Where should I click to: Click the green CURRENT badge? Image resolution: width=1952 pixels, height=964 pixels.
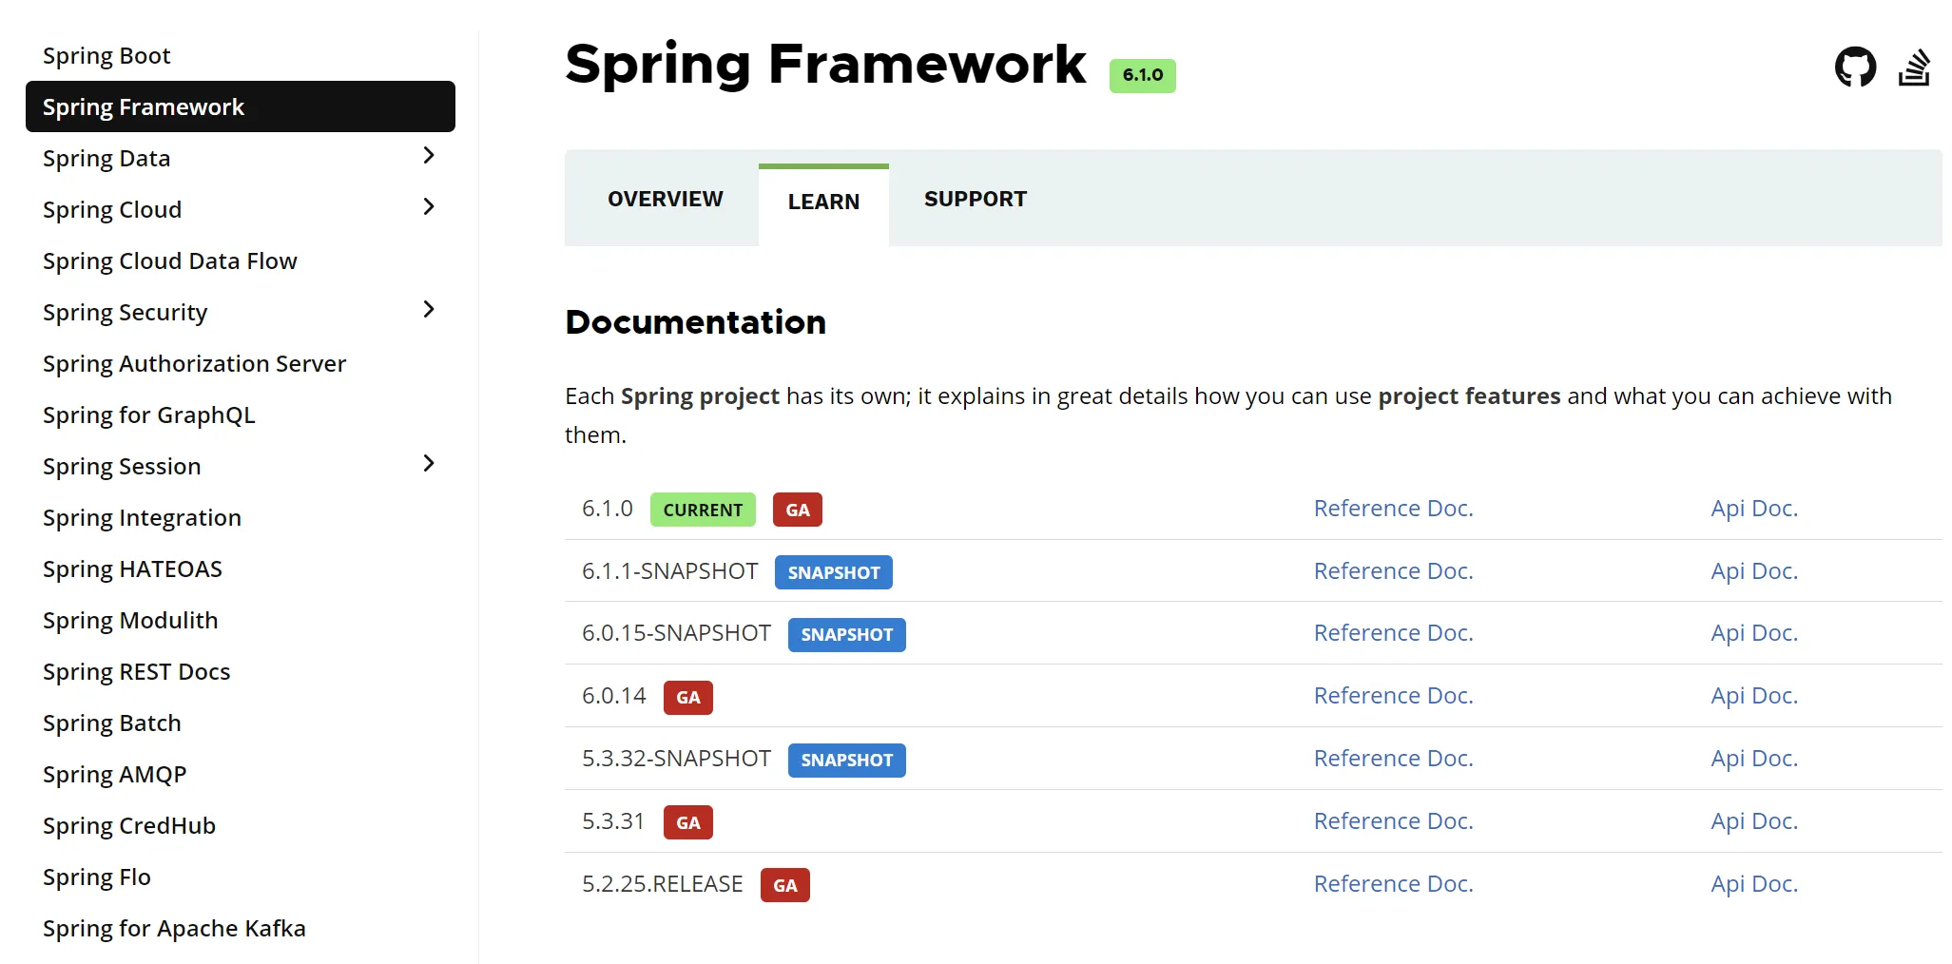[x=703, y=510]
